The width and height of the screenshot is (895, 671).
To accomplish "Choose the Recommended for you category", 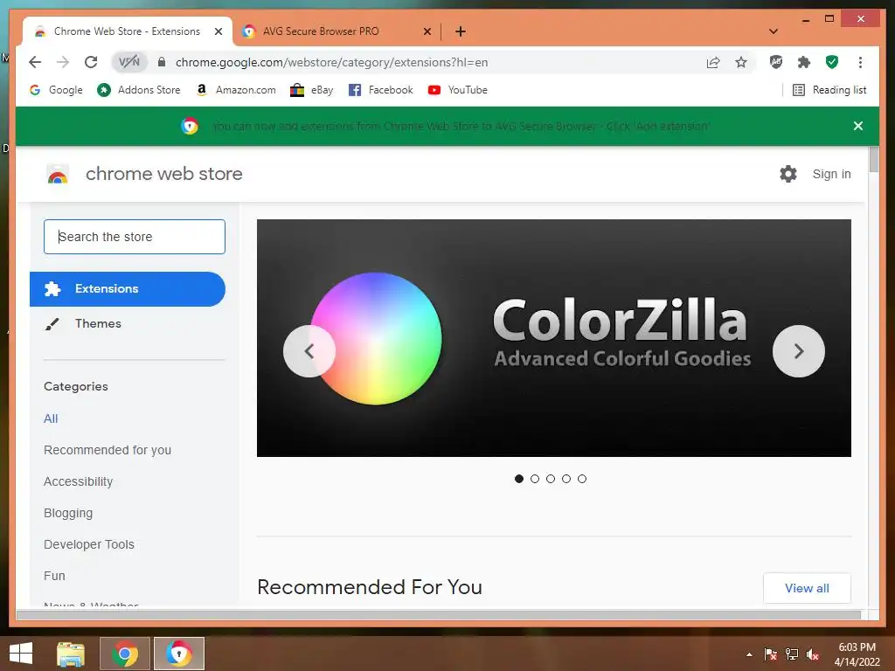I will point(108,450).
